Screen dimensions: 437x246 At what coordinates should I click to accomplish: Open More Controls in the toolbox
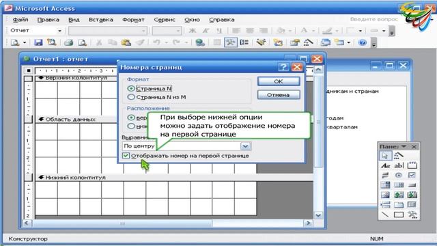pos(412,215)
